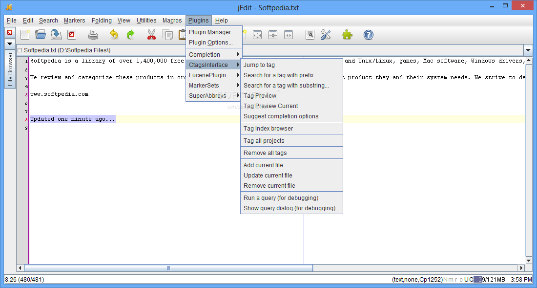The height and width of the screenshot is (288, 537).
Task: Click the Cut scissors icon
Action: [x=151, y=35]
